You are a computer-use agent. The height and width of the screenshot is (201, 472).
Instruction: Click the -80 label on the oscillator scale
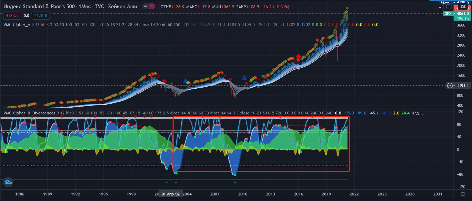[460, 174]
